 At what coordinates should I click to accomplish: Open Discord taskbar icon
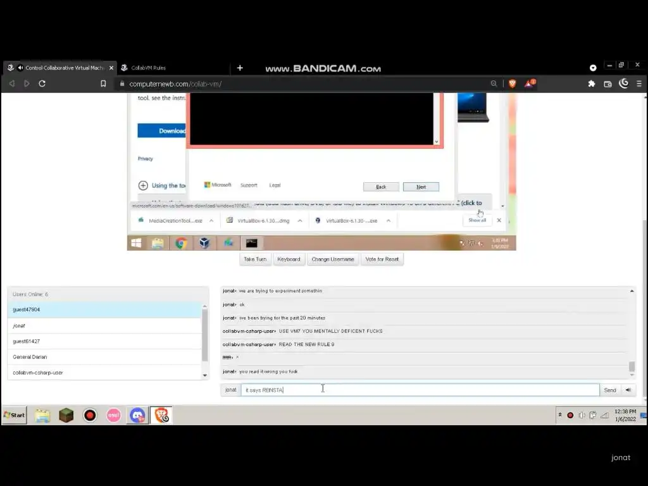click(137, 415)
